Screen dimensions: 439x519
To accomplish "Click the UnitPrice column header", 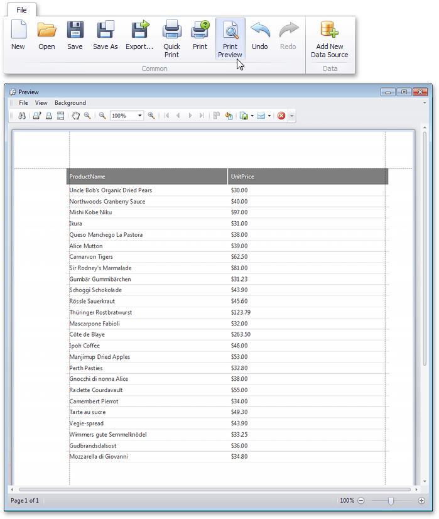I will coord(308,177).
